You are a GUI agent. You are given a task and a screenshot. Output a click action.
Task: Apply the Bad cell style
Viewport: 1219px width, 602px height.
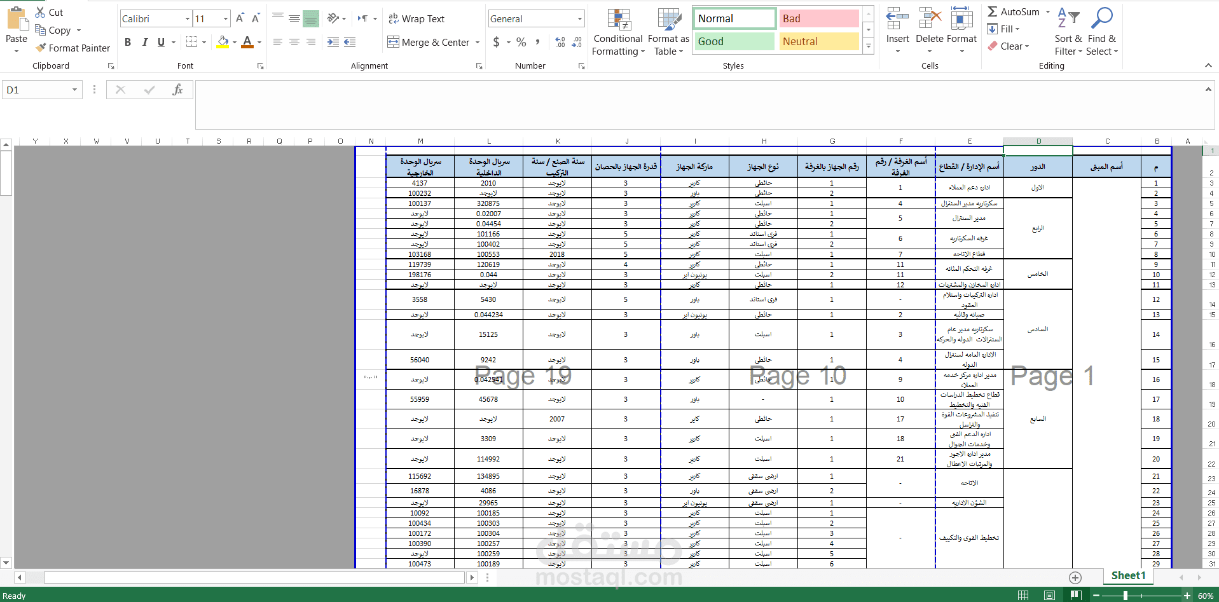pos(819,18)
